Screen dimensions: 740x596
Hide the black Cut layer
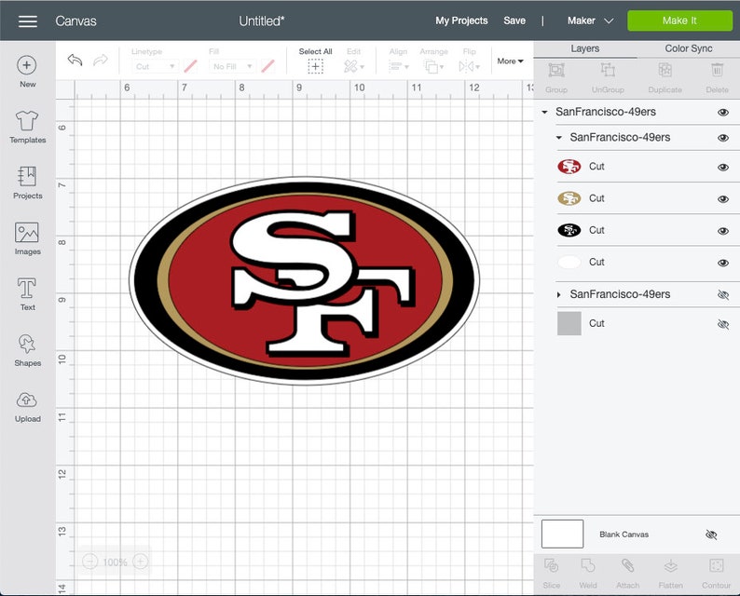723,231
